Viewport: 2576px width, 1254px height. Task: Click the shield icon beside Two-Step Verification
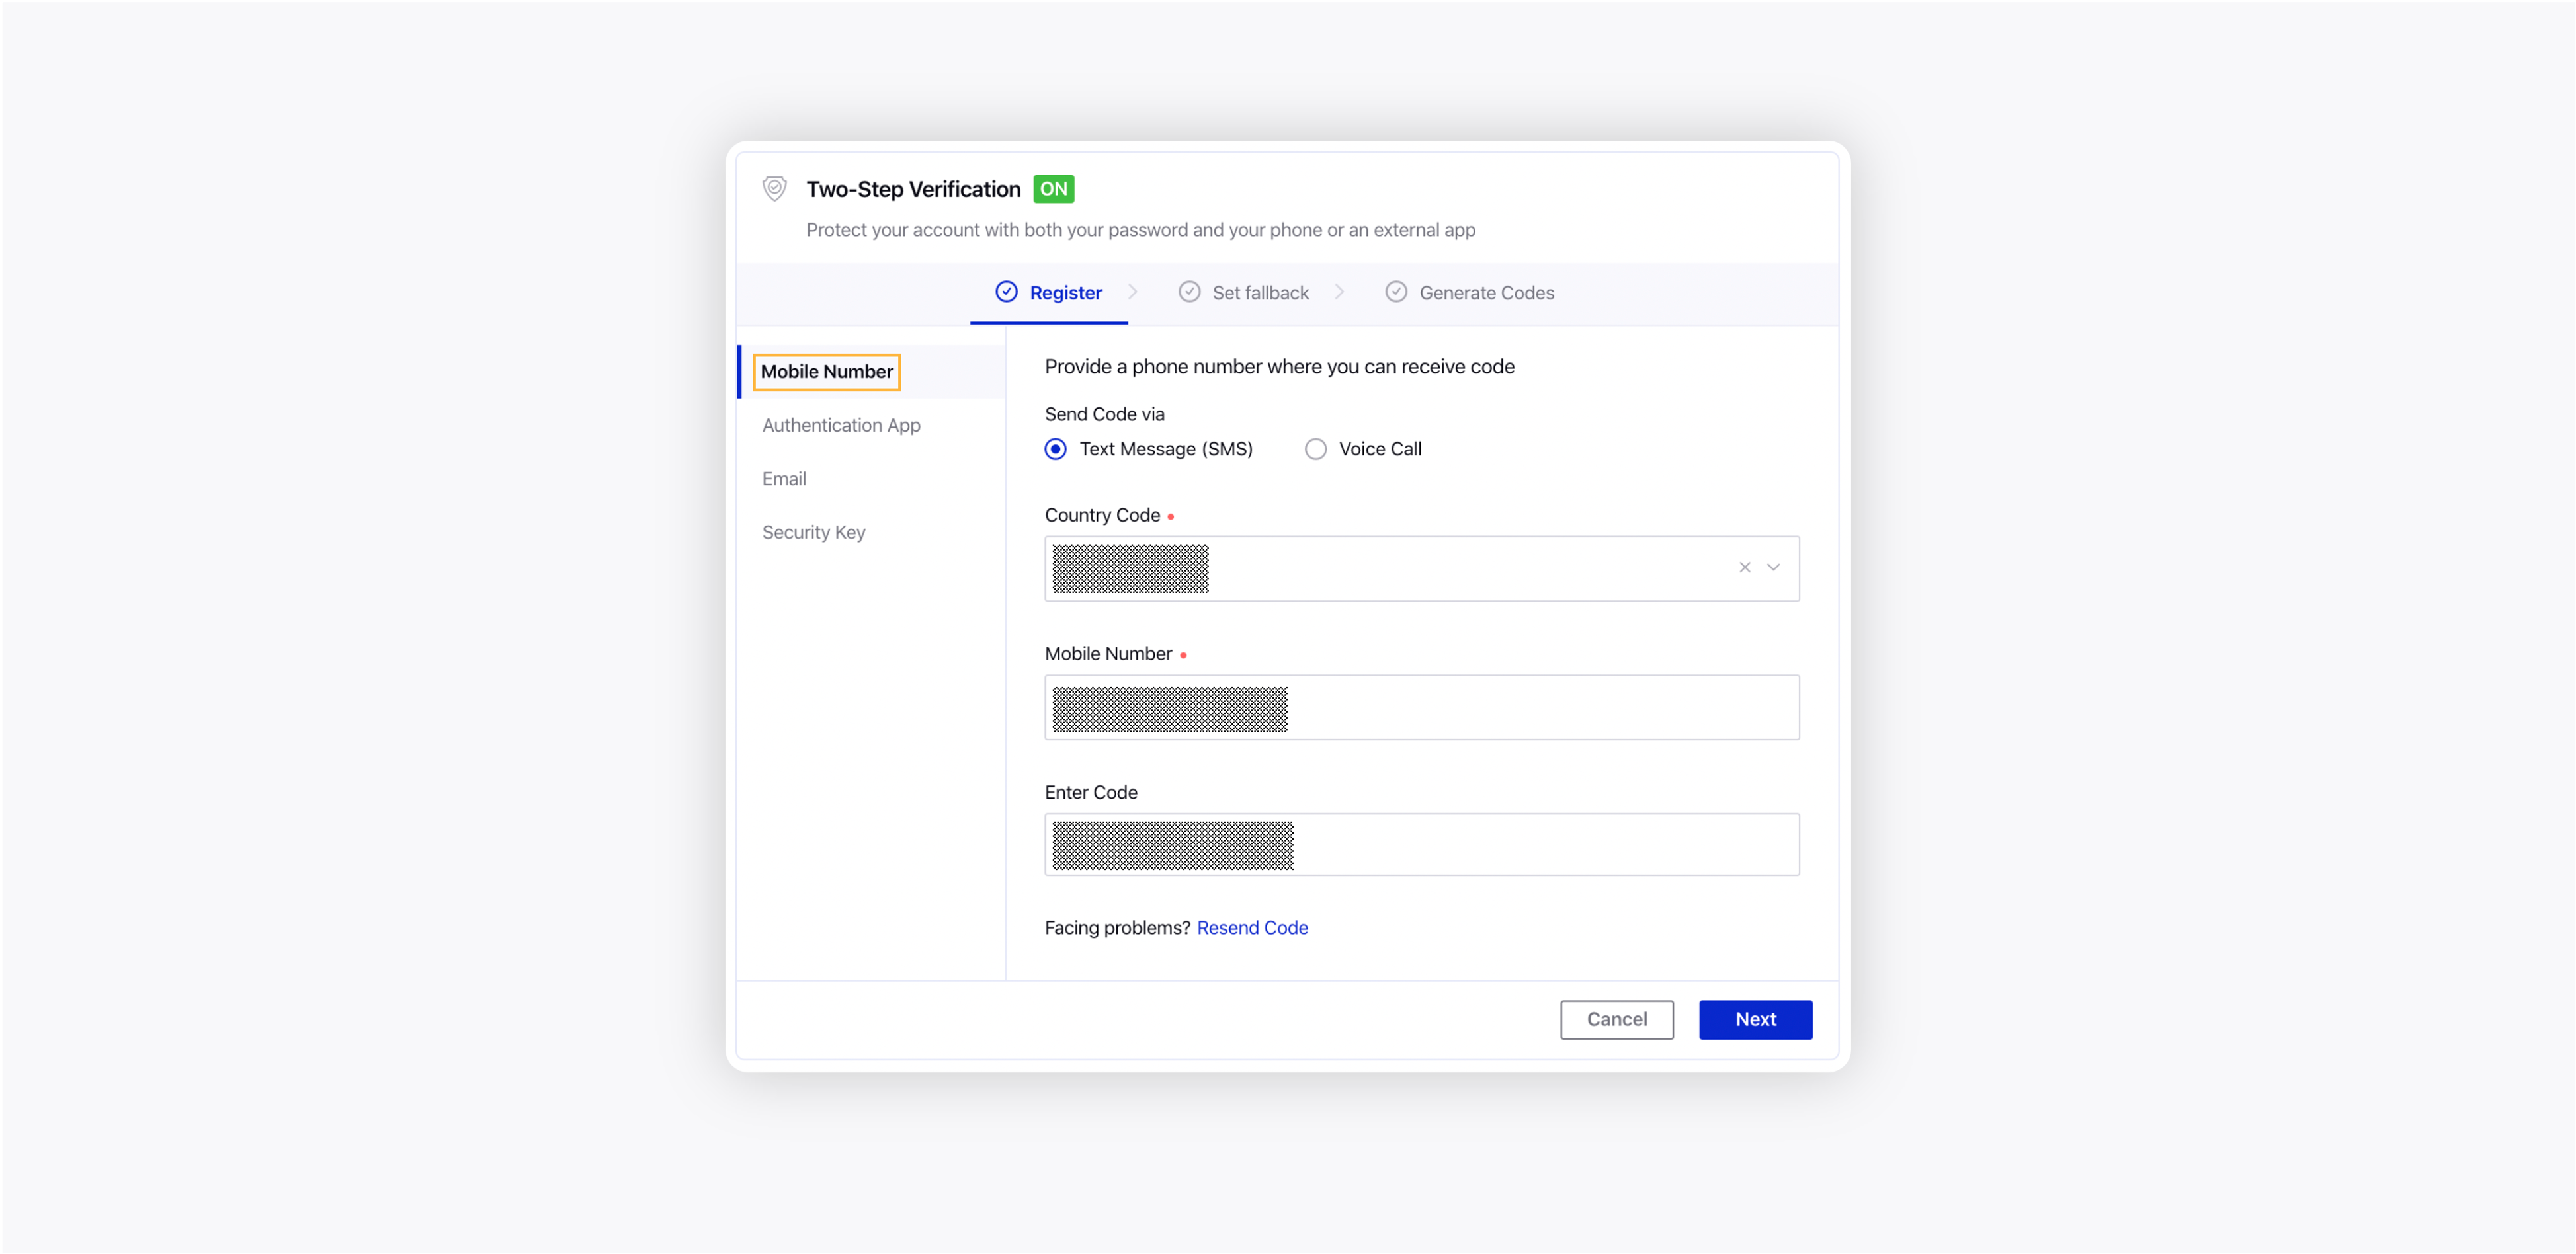(774, 188)
